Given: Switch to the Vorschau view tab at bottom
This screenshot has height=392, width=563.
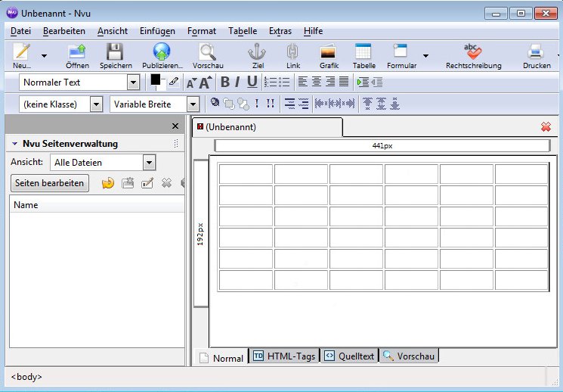Looking at the screenshot, I should pos(409,356).
